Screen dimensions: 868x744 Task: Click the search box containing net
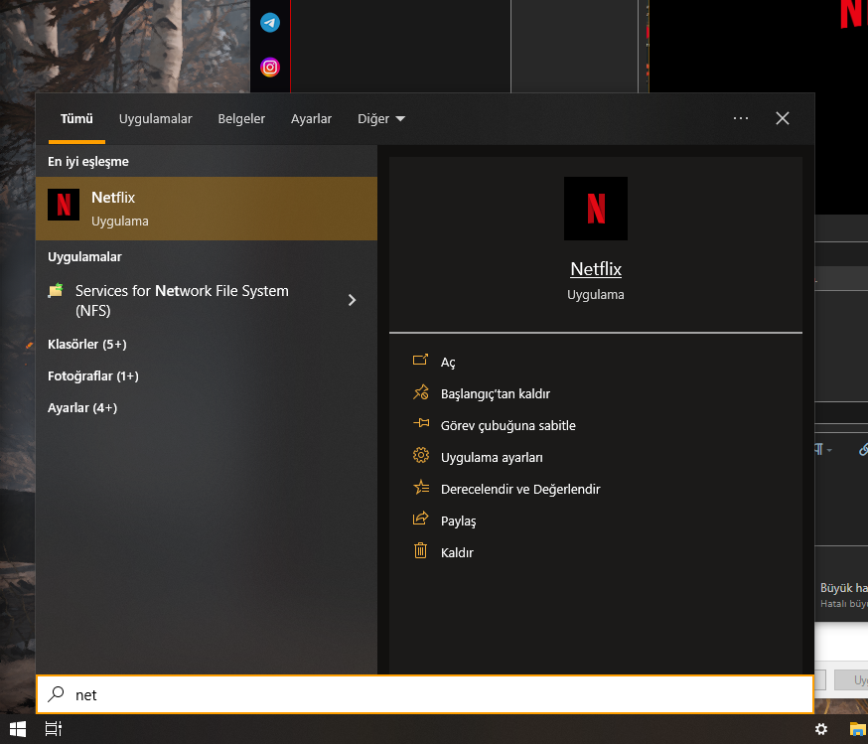pos(425,694)
